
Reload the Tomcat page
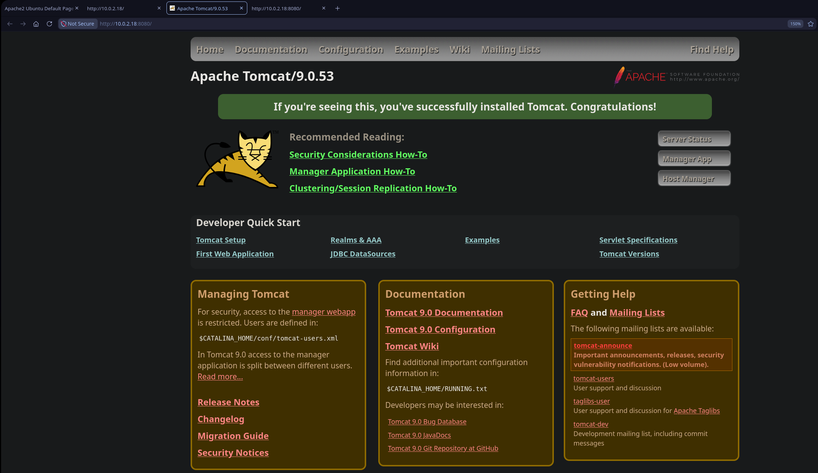[x=49, y=24]
